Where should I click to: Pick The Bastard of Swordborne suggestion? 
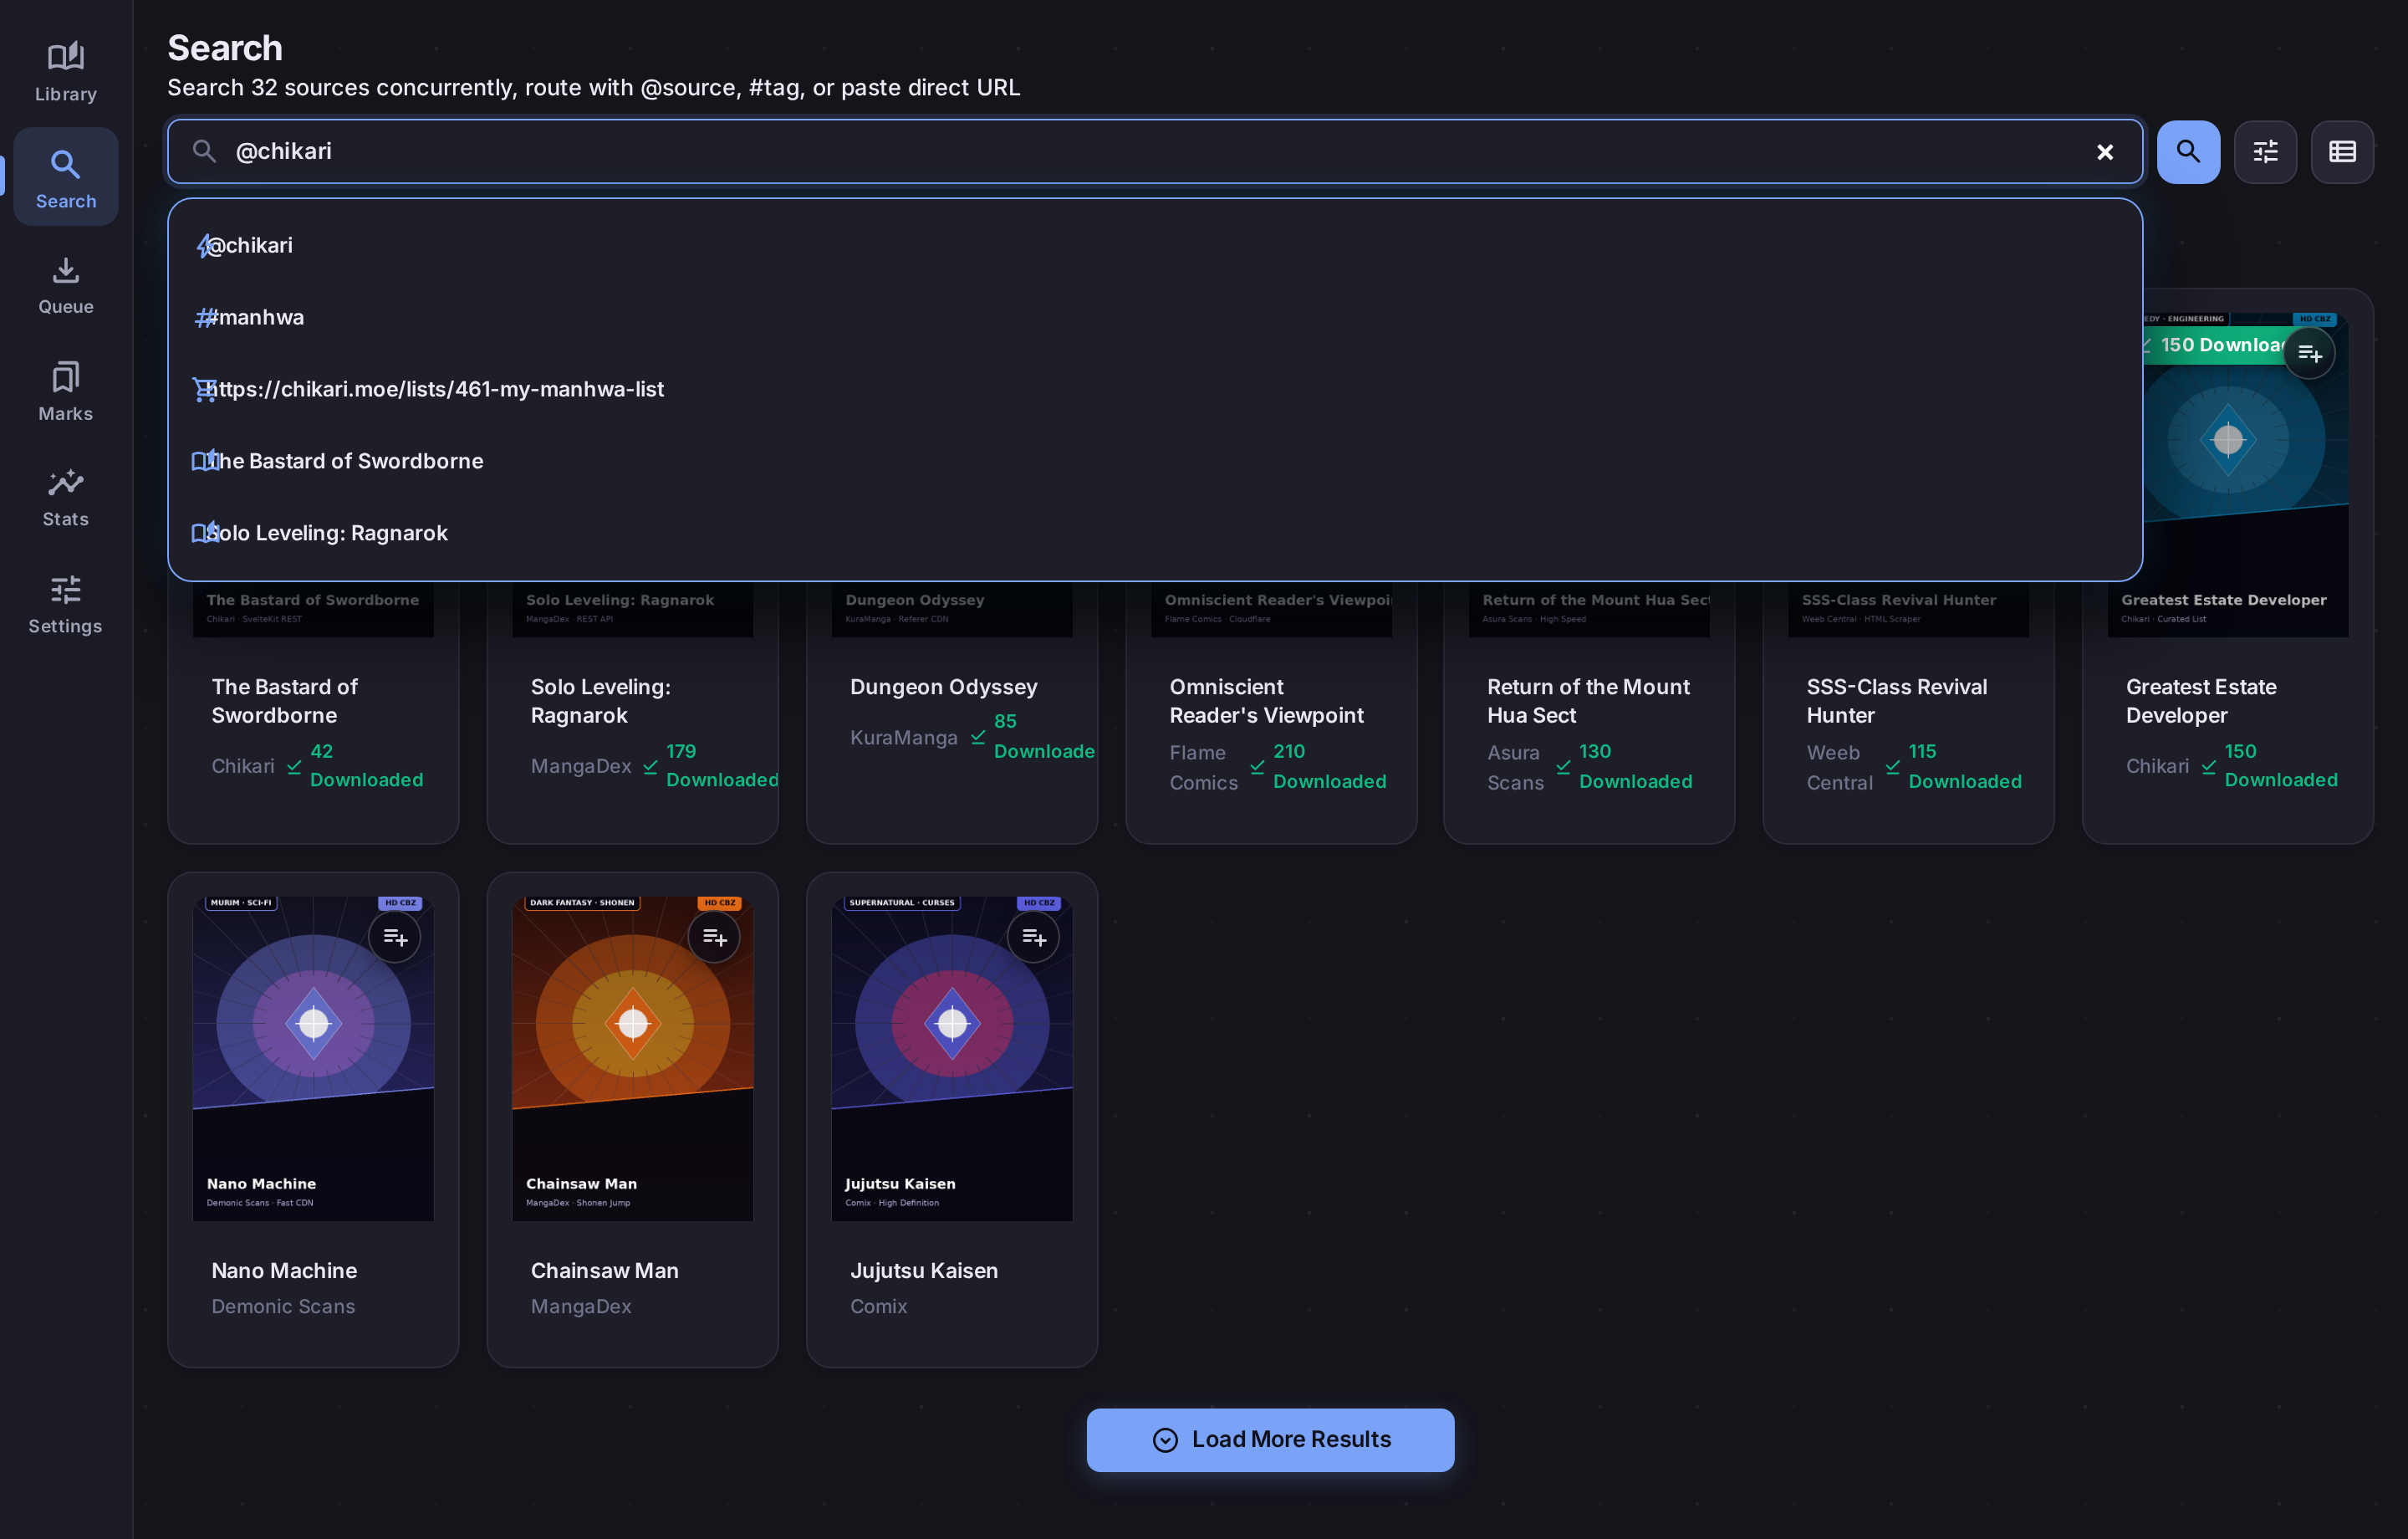(x=1155, y=462)
